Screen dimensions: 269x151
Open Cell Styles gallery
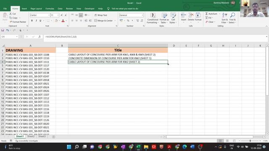[x=173, y=18]
